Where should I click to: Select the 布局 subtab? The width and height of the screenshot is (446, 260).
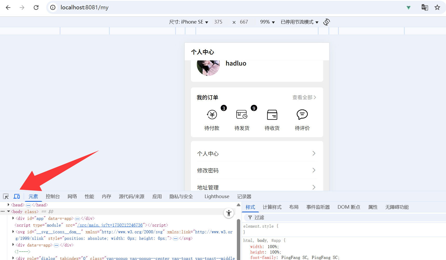coord(294,207)
